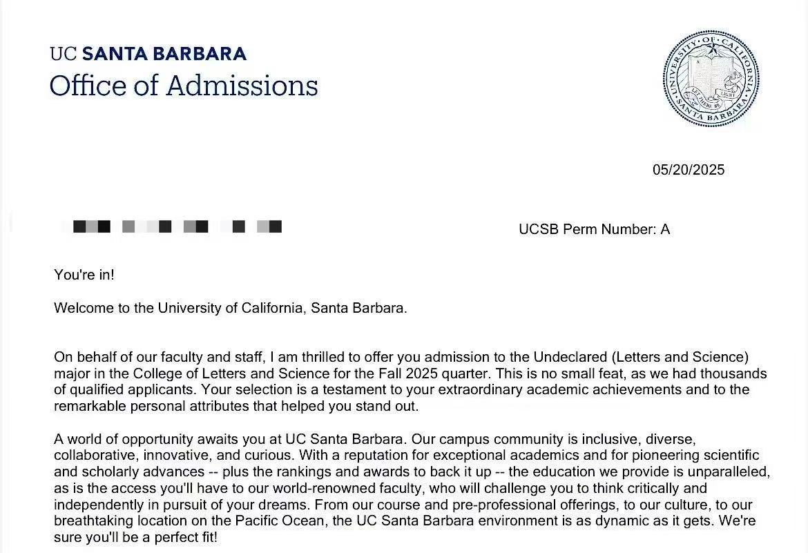
Task: Click the University of California seal
Action: coord(711,79)
